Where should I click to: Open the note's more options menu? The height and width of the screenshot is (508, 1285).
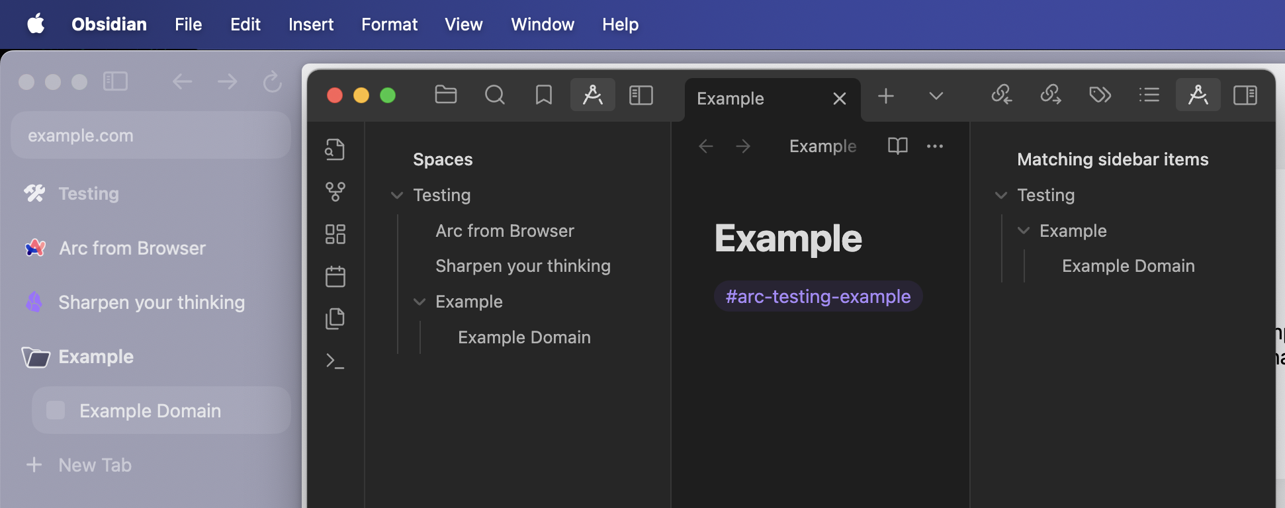pos(935,146)
